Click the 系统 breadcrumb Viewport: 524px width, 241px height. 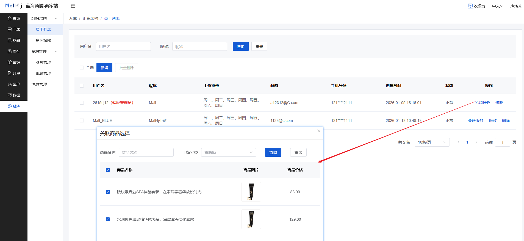pos(73,18)
